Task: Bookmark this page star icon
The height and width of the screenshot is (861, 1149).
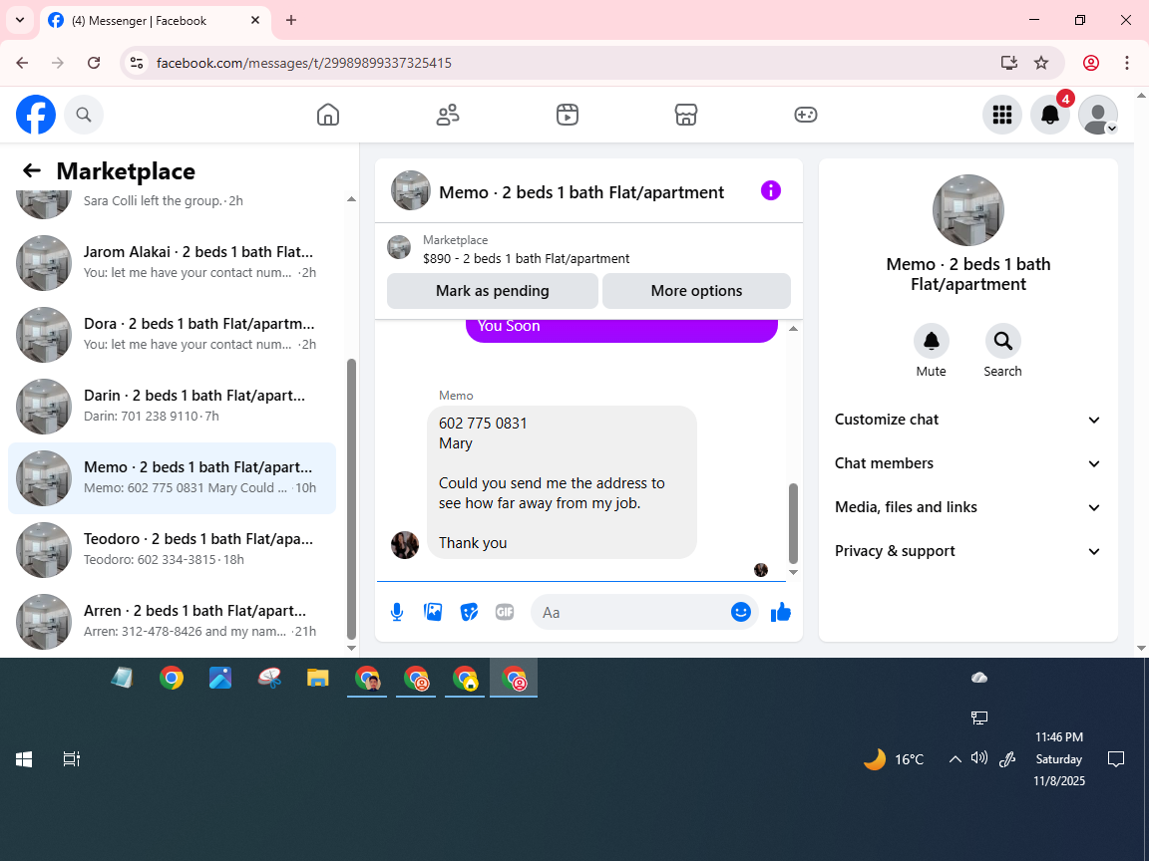Action: [x=1041, y=63]
